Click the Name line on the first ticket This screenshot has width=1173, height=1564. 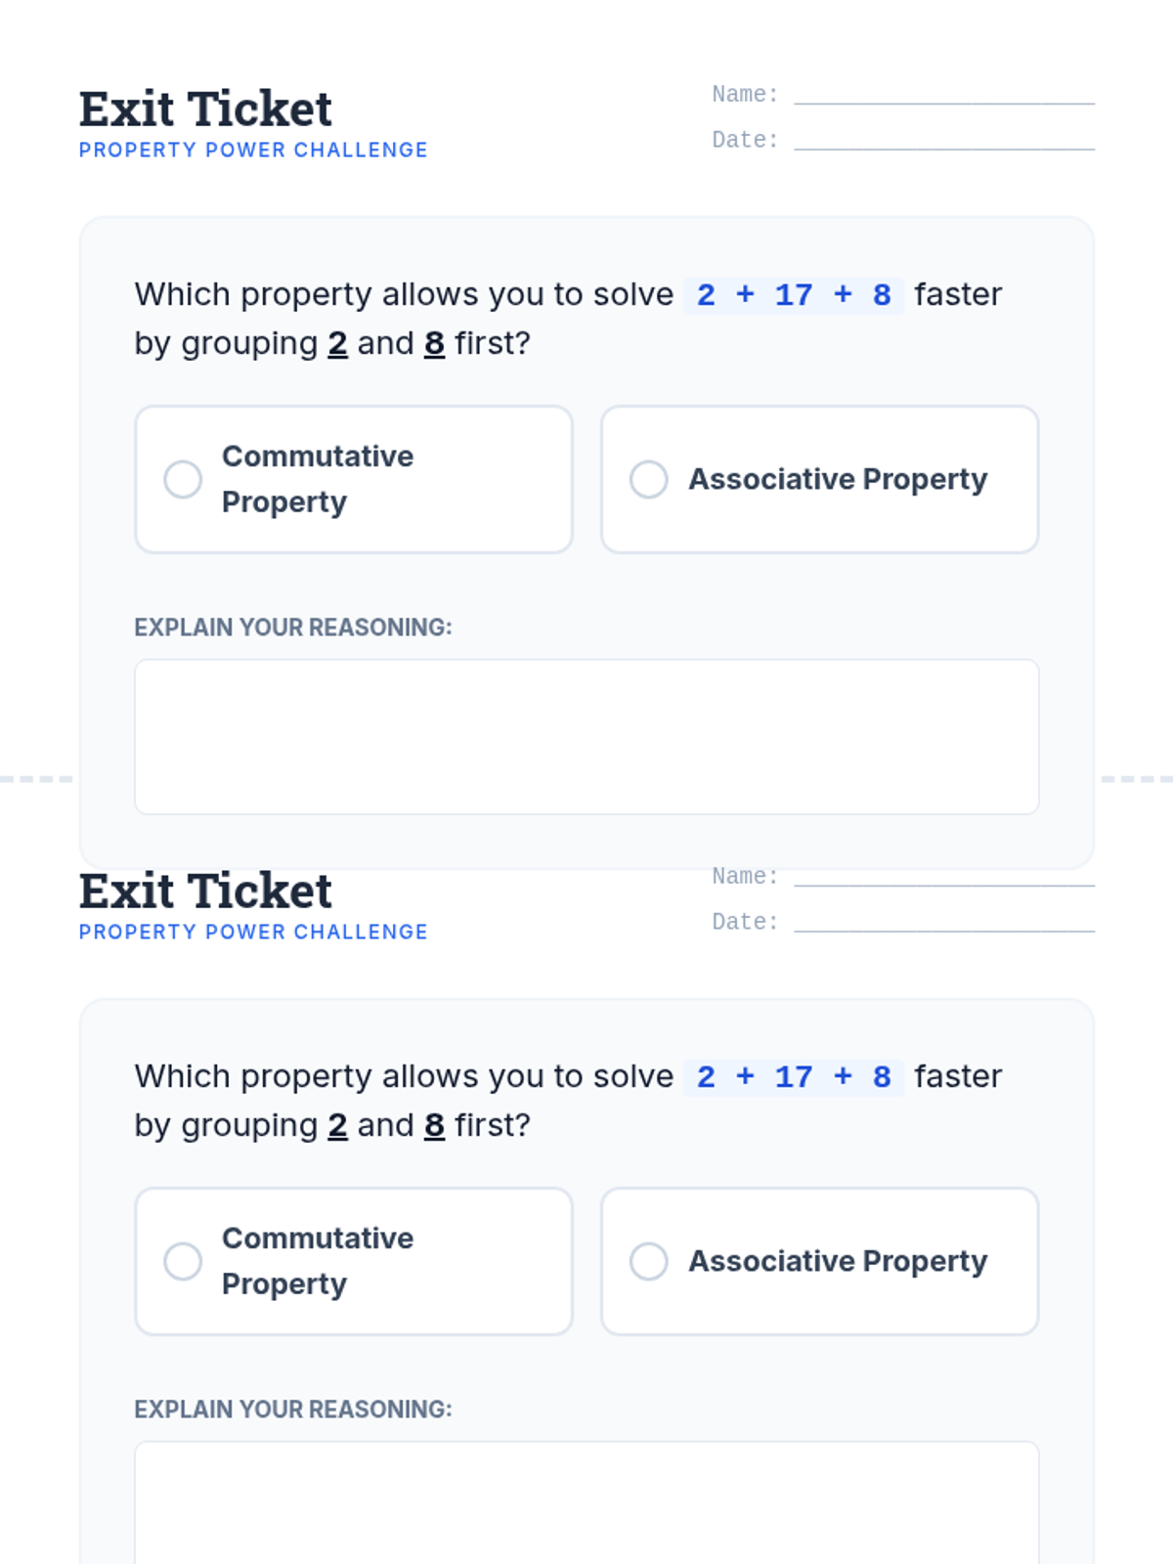pos(943,94)
